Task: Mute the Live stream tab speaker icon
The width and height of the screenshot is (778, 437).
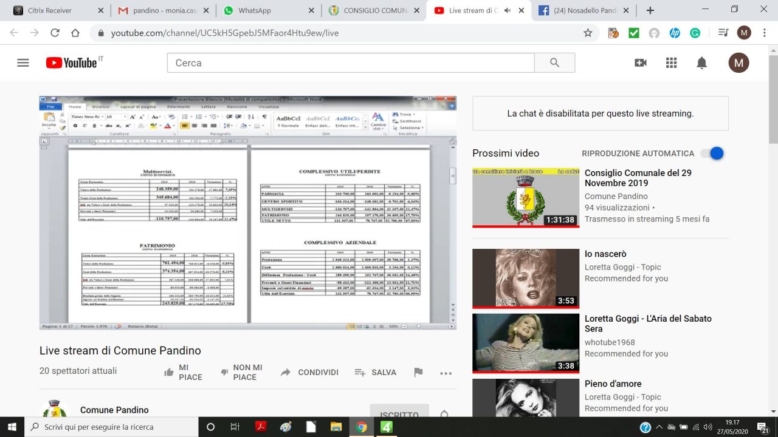Action: (x=508, y=10)
